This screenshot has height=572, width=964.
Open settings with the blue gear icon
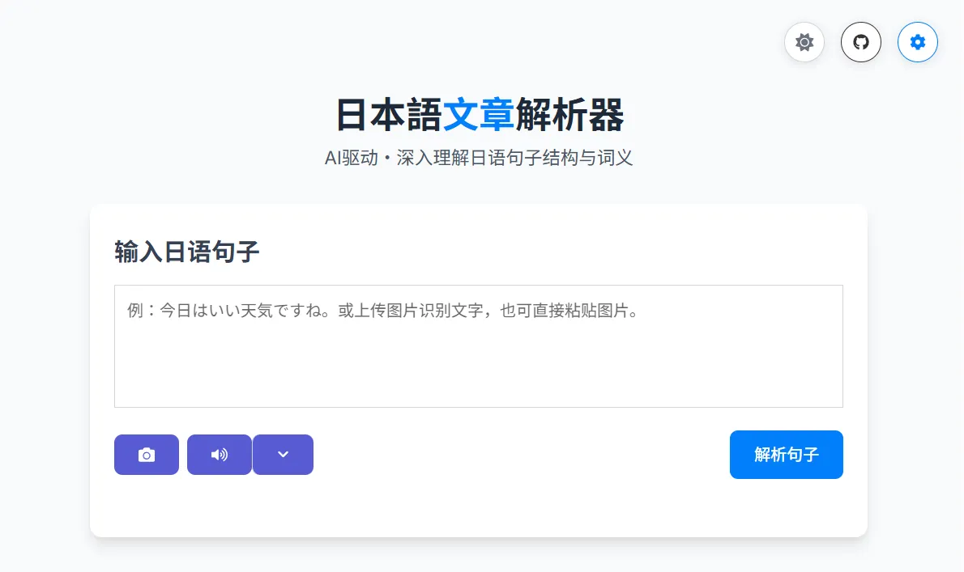[917, 42]
